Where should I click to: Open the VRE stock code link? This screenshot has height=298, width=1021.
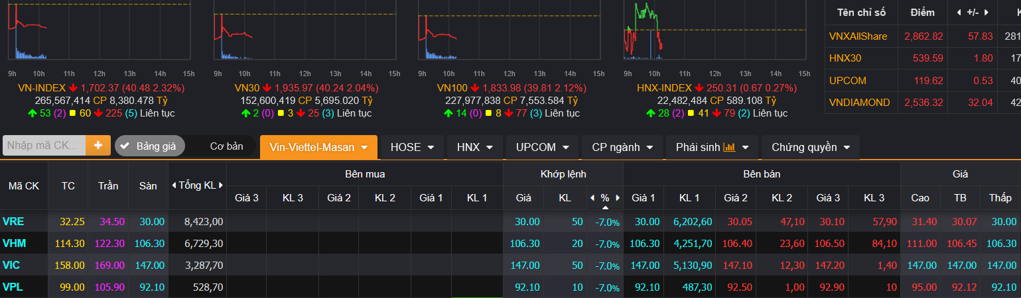(14, 221)
